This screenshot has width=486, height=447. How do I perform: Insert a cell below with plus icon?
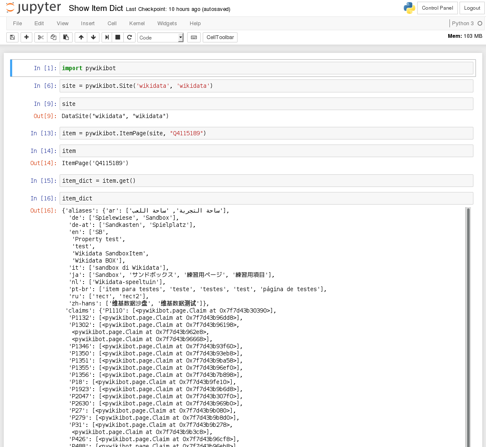(26, 37)
